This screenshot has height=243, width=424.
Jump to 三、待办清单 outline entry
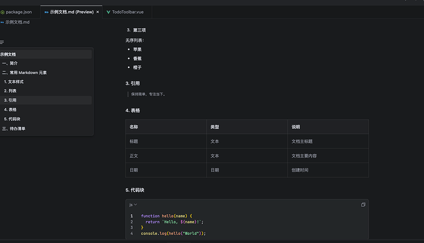point(45,129)
